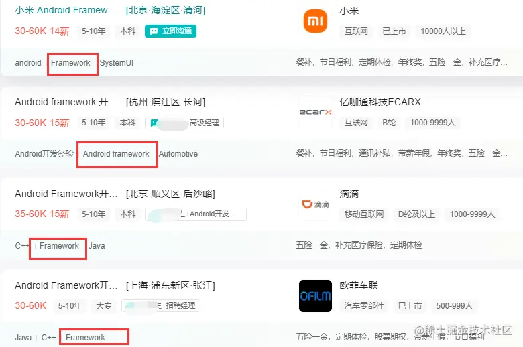
Task: Select the Android开发经验 tag
Action: click(x=44, y=154)
